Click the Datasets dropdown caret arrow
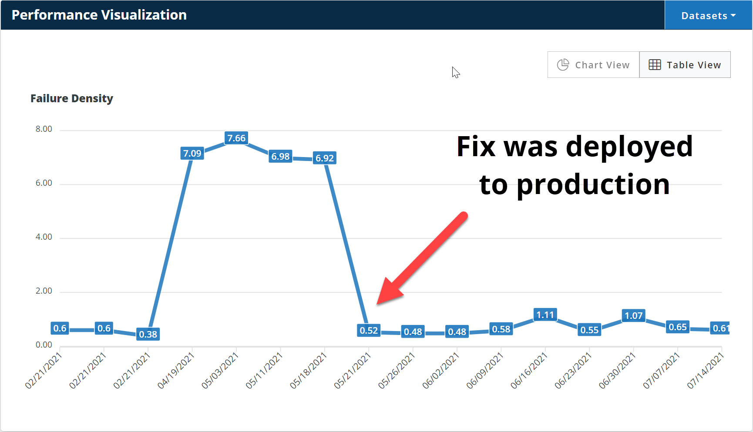 (733, 15)
